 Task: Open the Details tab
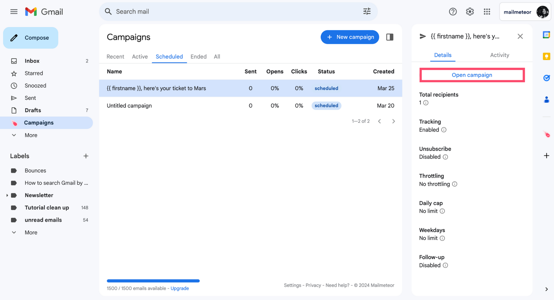click(x=443, y=55)
